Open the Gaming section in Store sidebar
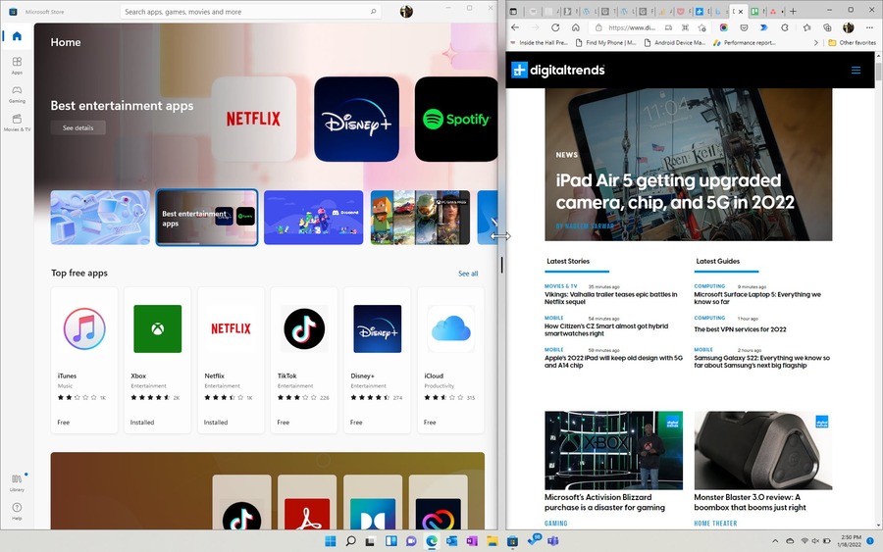The image size is (883, 552). click(17, 94)
